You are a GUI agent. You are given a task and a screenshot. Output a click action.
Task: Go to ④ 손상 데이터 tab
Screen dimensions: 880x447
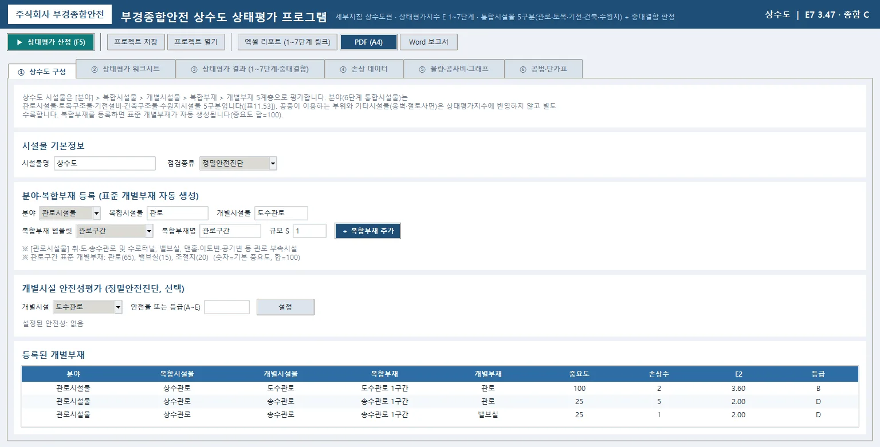tap(364, 69)
